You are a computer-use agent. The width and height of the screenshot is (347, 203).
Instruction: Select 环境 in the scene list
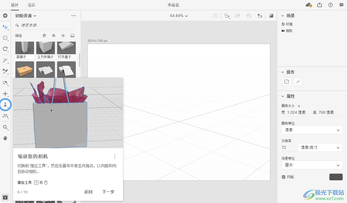(x=287, y=24)
